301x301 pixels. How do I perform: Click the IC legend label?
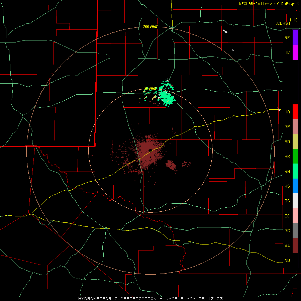pos(287,216)
